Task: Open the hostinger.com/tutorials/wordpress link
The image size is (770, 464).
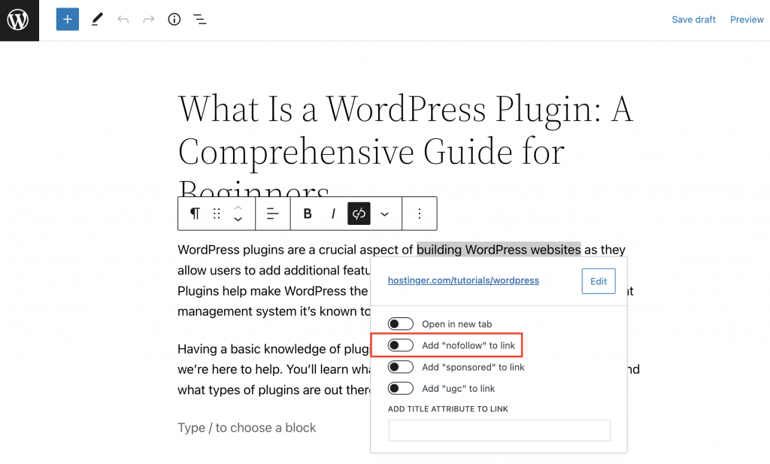Action: tap(463, 281)
